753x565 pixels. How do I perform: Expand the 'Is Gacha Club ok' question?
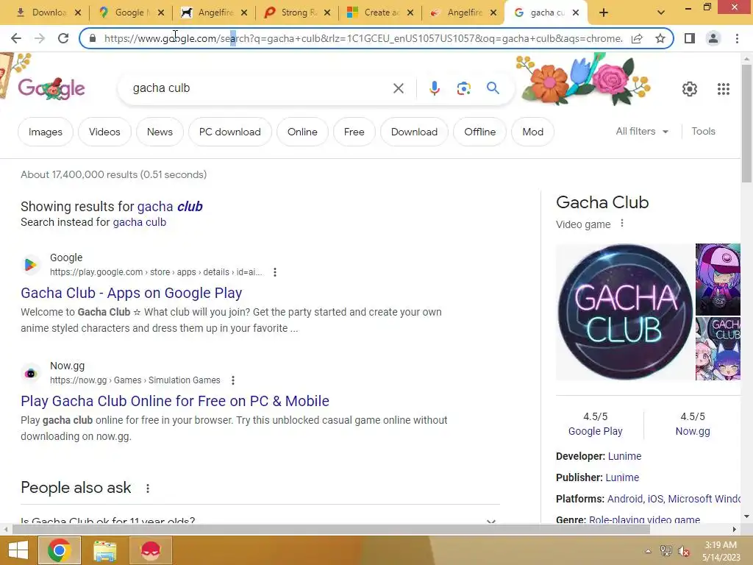(x=260, y=520)
